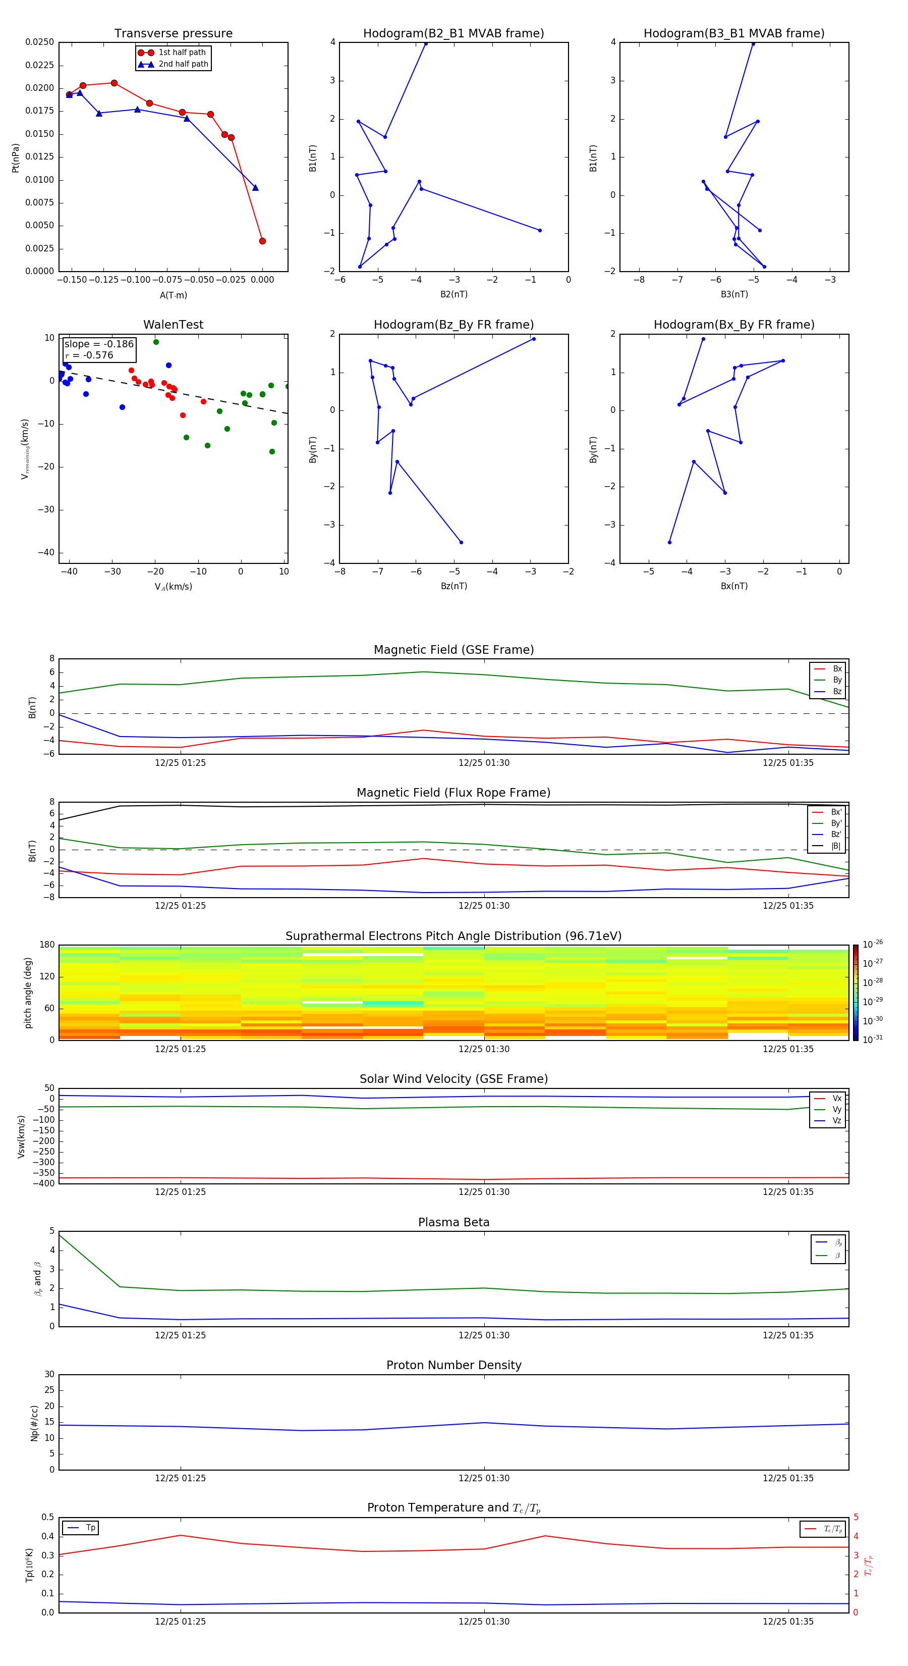Viewport: 908px width, 1666px height.
Task: Click the 'WalenTest' plot title
Action: pos(173,325)
